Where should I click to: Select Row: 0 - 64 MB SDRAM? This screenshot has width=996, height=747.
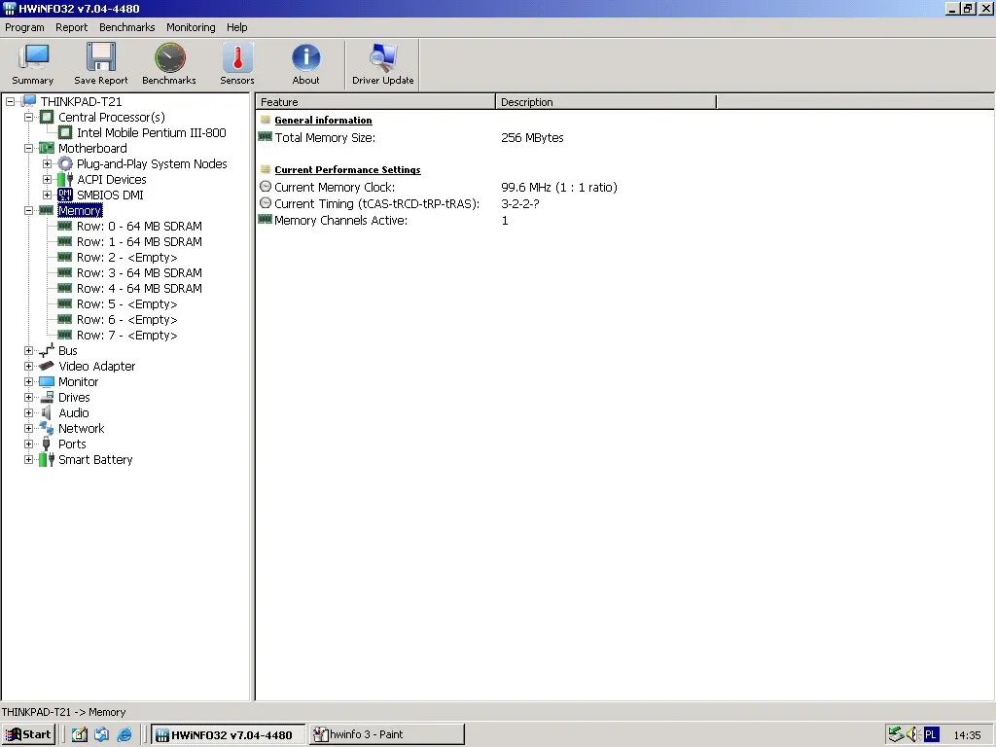(139, 226)
